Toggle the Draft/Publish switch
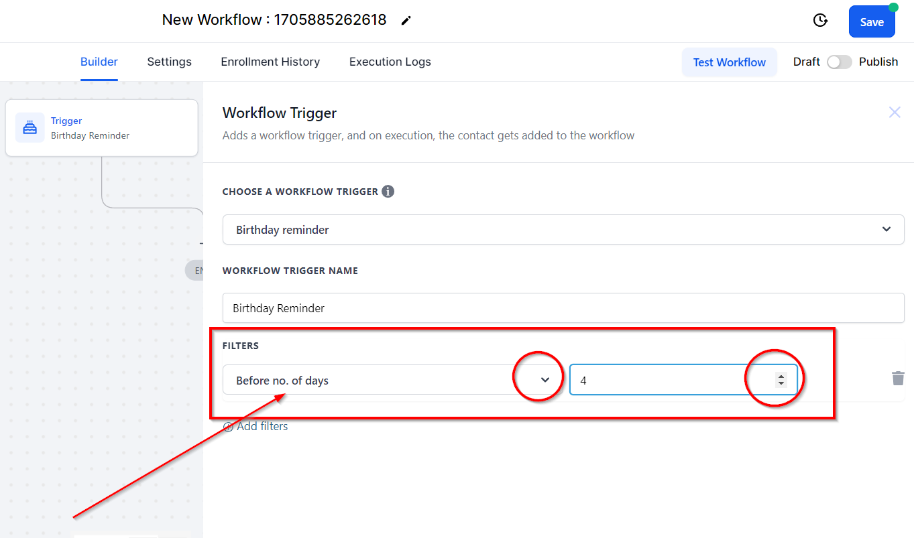The width and height of the screenshot is (914, 538). click(x=839, y=62)
